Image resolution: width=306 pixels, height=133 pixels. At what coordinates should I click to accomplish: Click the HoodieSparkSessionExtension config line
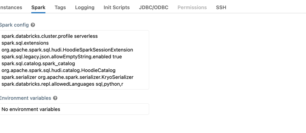tap(67, 50)
